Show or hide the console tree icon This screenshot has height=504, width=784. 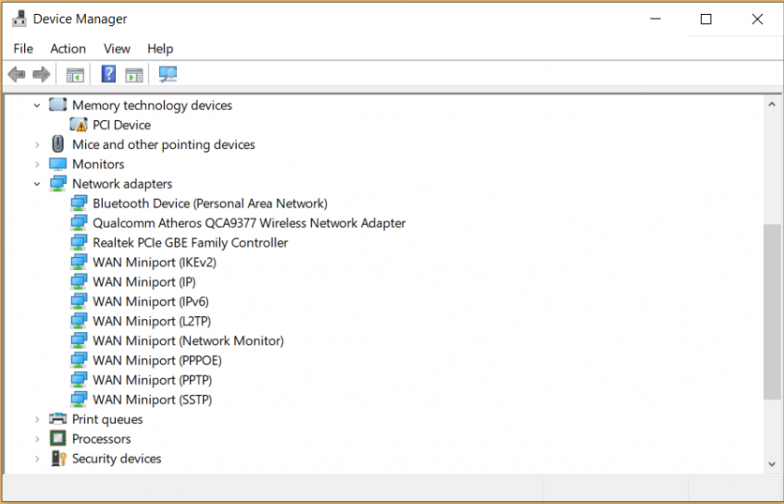pyautogui.click(x=76, y=76)
